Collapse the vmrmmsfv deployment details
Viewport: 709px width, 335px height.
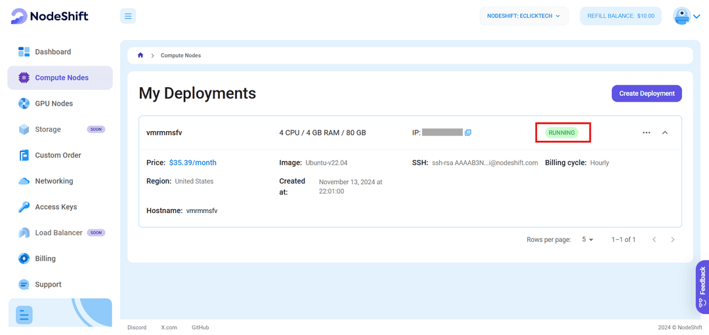pyautogui.click(x=665, y=132)
